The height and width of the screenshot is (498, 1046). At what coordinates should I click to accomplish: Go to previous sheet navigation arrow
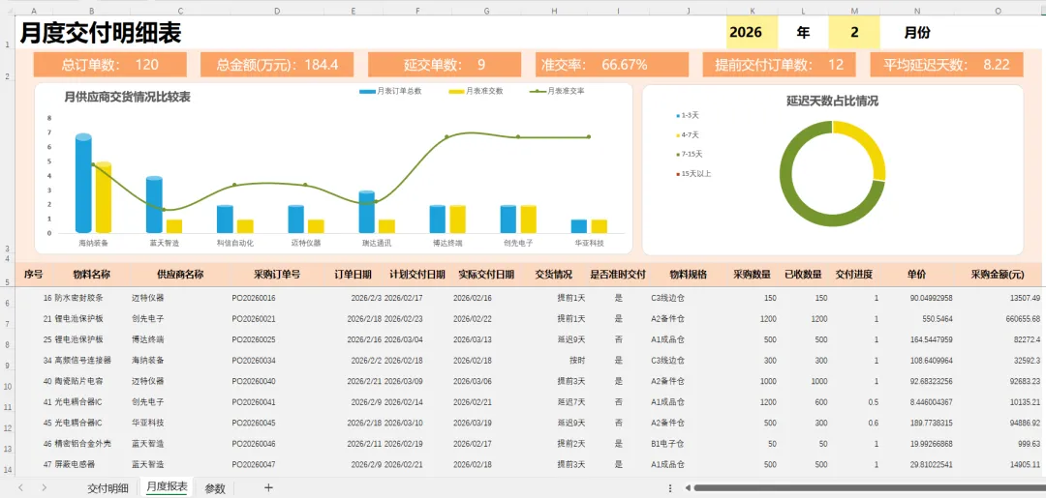click(20, 487)
